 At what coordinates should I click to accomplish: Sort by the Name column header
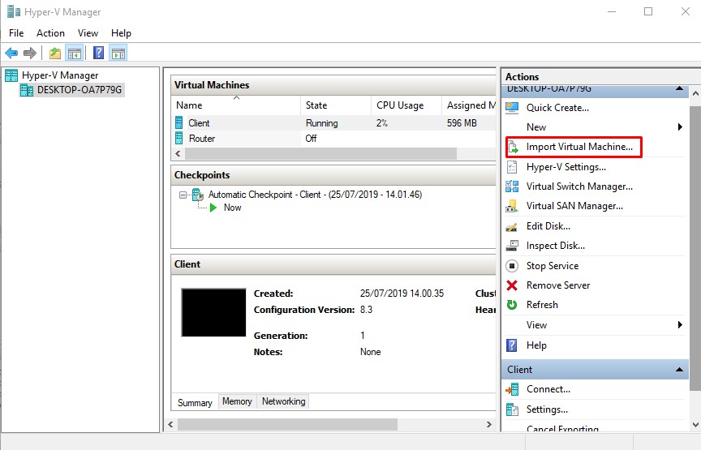(x=236, y=105)
